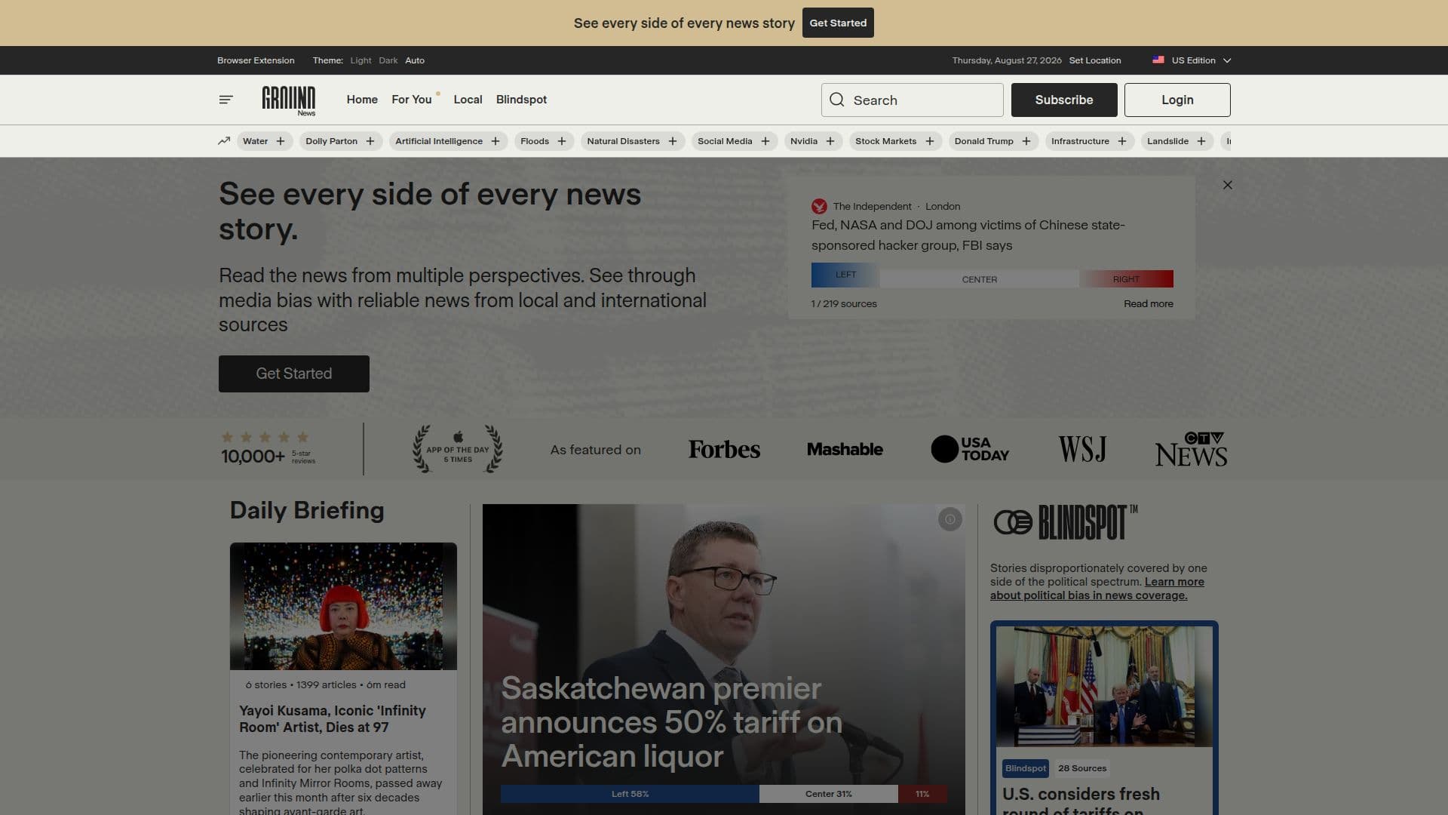Go to Home tab
The width and height of the screenshot is (1448, 815).
tap(362, 100)
